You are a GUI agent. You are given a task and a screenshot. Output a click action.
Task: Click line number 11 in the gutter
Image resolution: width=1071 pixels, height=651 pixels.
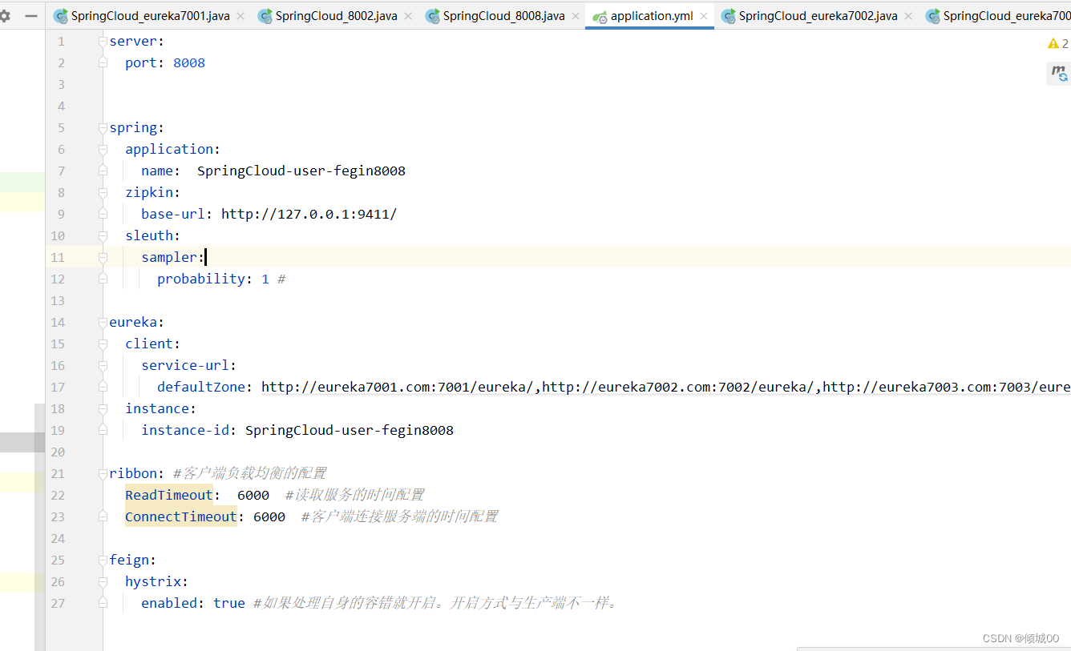[58, 257]
